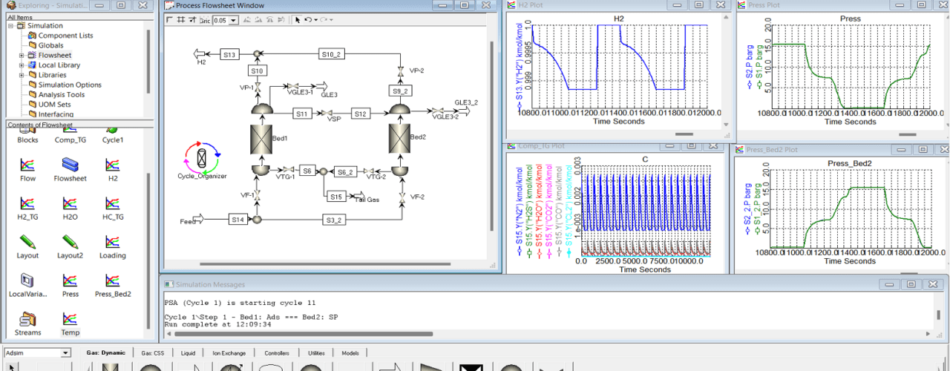Viewport: 950px width, 371px height.
Task: Select UOM Sets in tree
Action: coord(54,104)
